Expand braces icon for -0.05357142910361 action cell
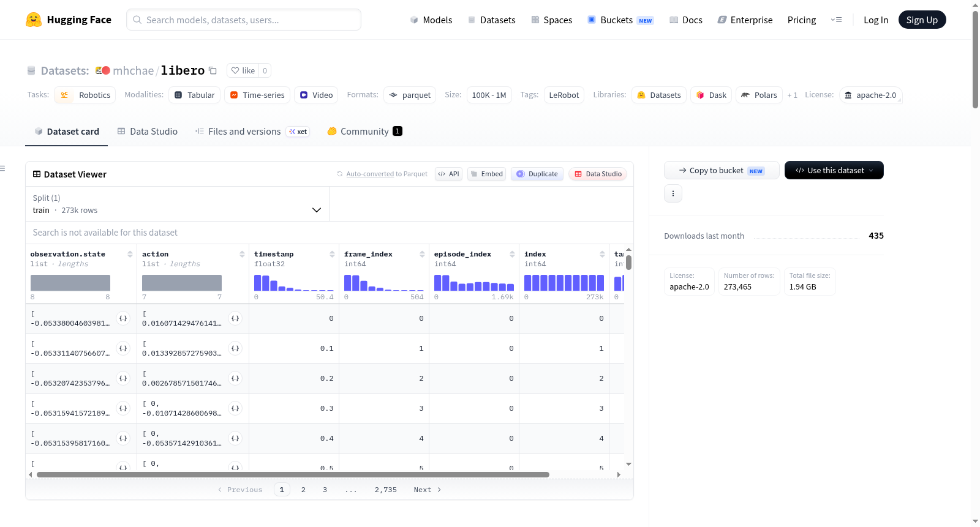The height and width of the screenshot is (527, 980). click(235, 438)
